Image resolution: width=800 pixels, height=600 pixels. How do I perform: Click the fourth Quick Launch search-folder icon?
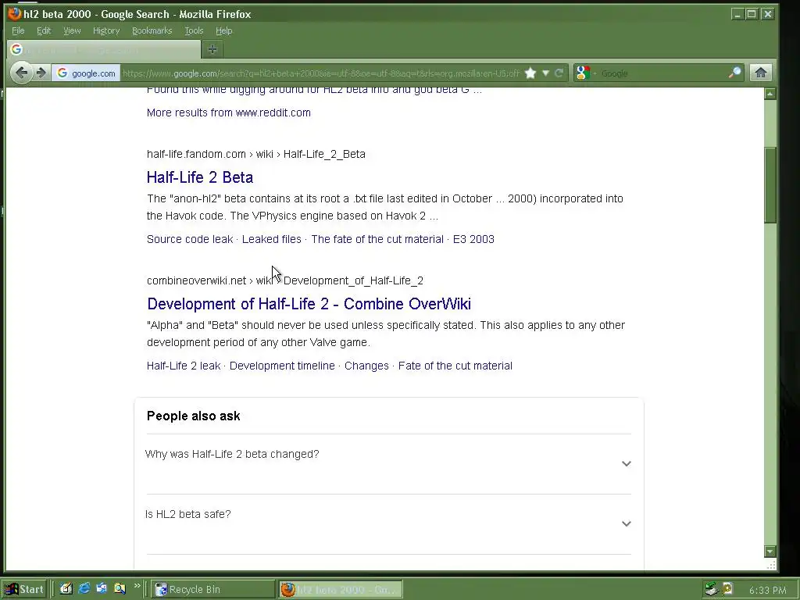(x=120, y=589)
